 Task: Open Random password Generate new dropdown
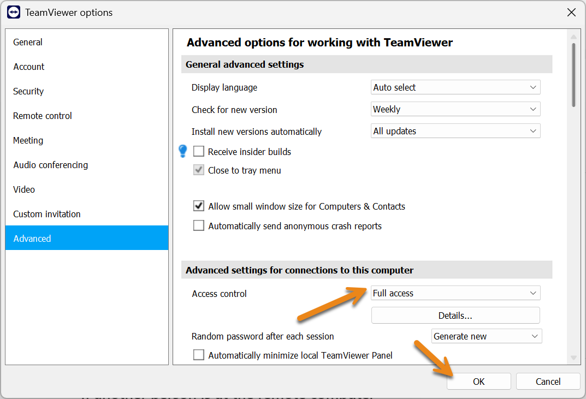point(487,336)
